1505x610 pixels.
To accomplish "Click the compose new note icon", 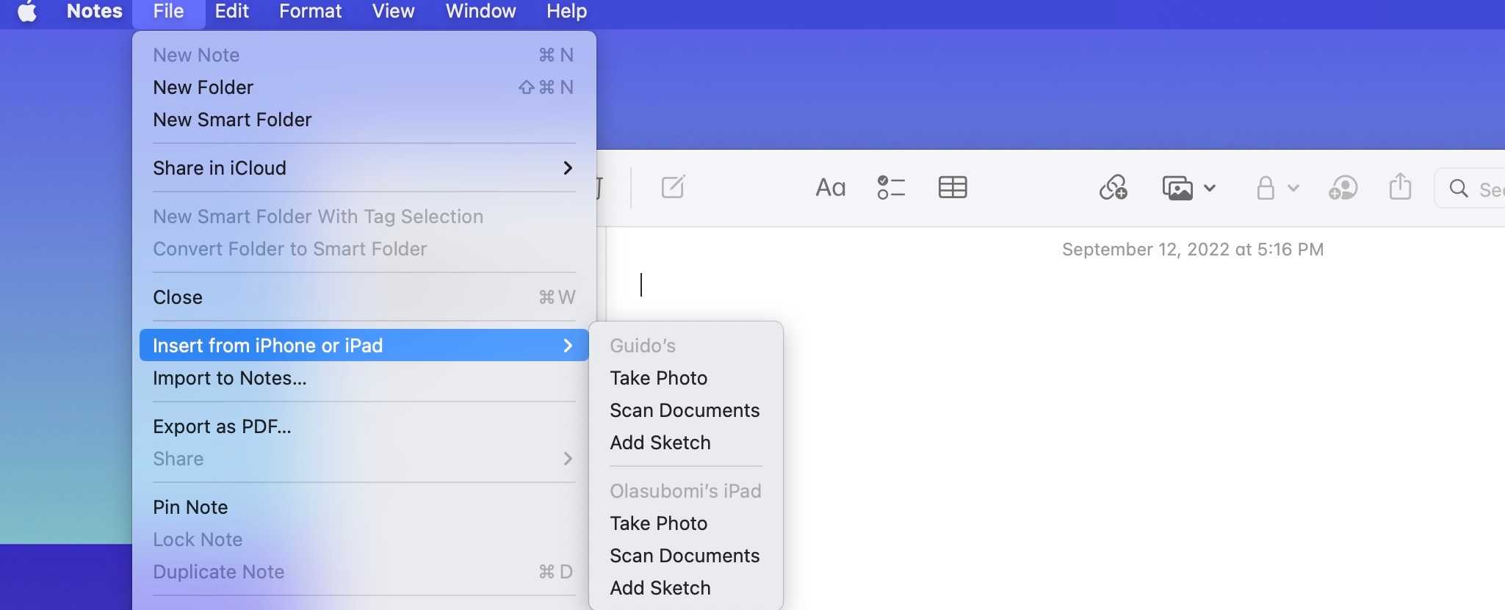I will point(673,187).
